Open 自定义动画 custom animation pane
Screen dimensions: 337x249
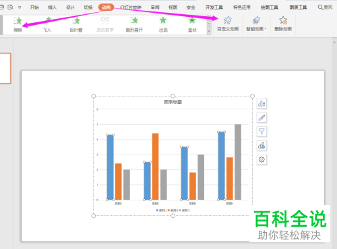(x=228, y=24)
